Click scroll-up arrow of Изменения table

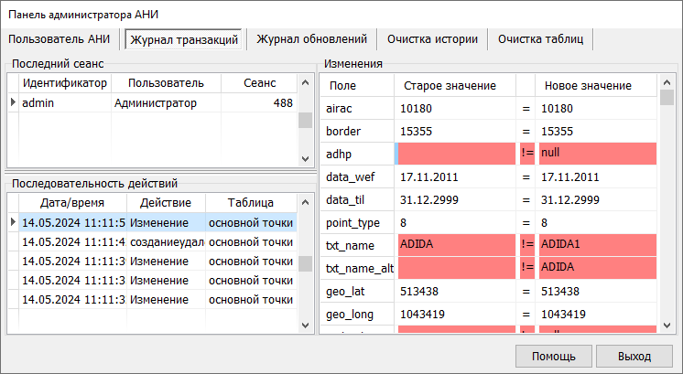coord(667,82)
